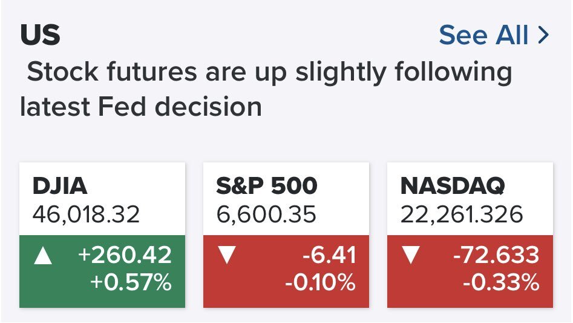Click the S&P 500 percent change -0.10%

(x=319, y=282)
